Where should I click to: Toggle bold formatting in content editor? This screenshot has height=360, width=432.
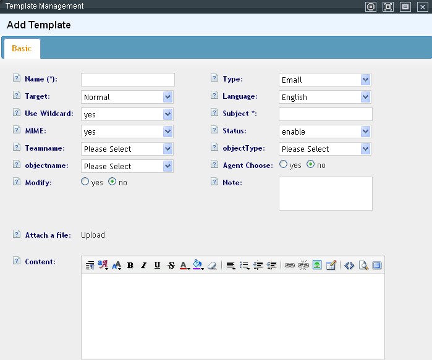click(x=130, y=266)
